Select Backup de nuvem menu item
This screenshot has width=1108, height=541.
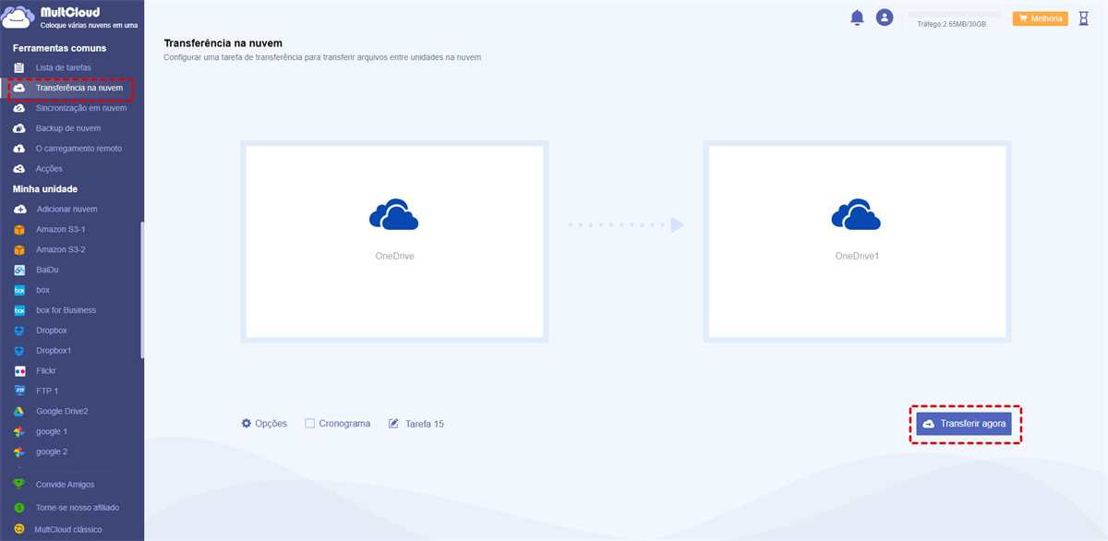pos(68,128)
